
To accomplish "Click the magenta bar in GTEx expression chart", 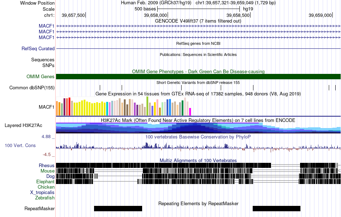I will (190, 112).
